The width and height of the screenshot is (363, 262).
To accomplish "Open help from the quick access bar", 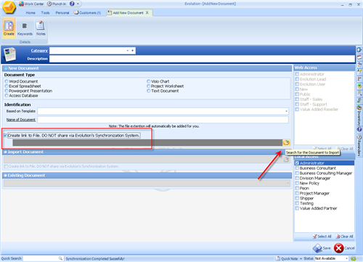I will point(72,4).
